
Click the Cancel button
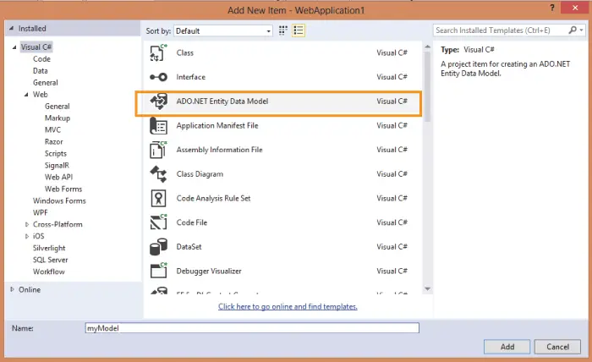(x=557, y=347)
